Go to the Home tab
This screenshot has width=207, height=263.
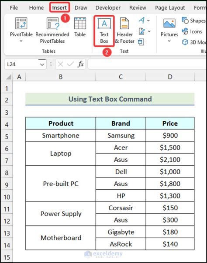coord(36,8)
